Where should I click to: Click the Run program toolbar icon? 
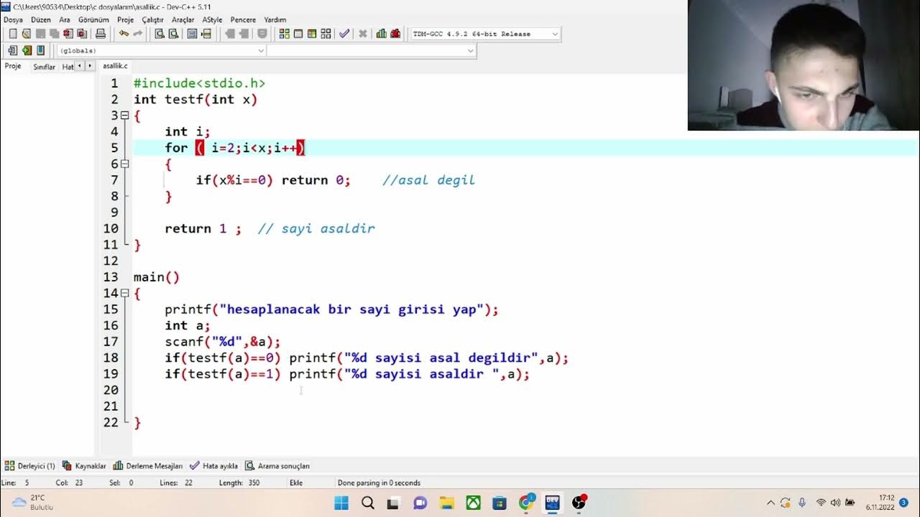[298, 34]
